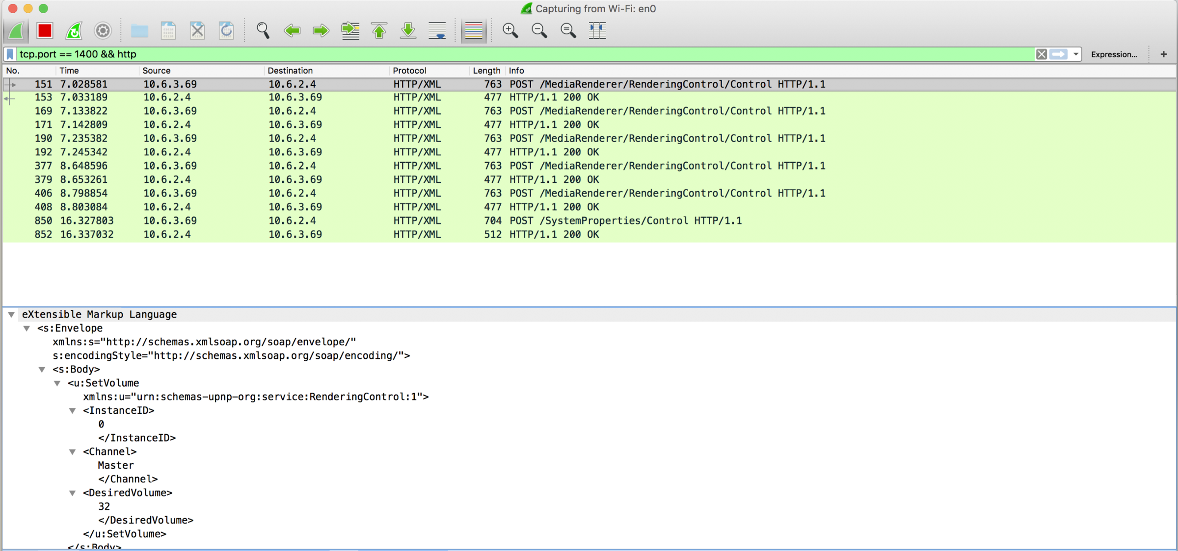Click the find packet magnifier icon
Viewport: 1178px width, 551px height.
(263, 31)
